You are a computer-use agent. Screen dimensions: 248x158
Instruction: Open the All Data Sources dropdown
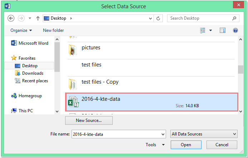(x=204, y=134)
